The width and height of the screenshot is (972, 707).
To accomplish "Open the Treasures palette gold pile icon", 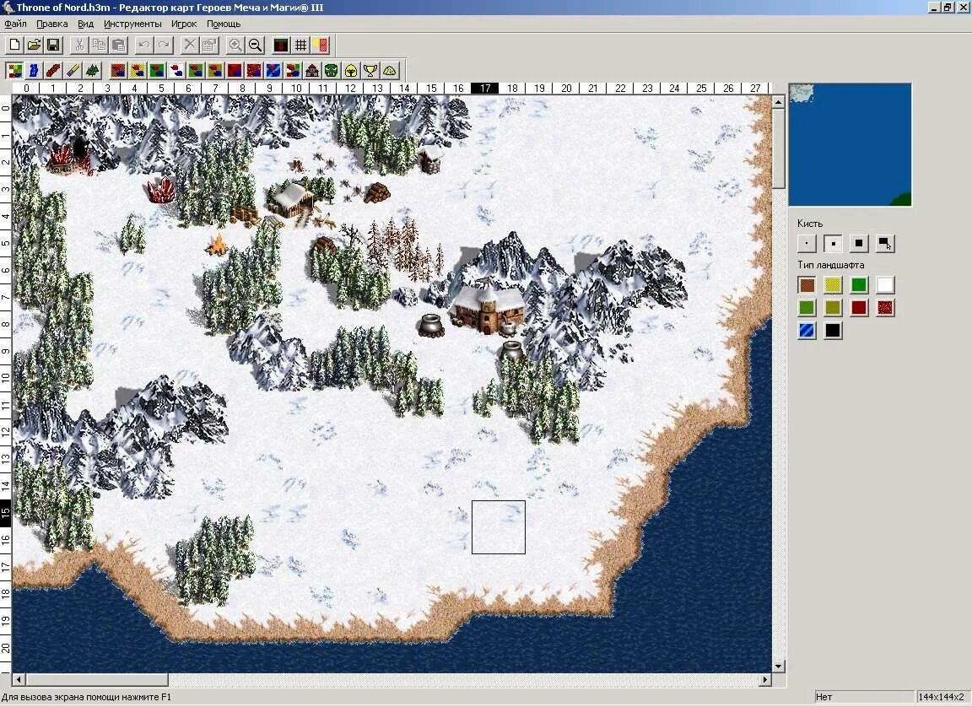I will (x=390, y=70).
